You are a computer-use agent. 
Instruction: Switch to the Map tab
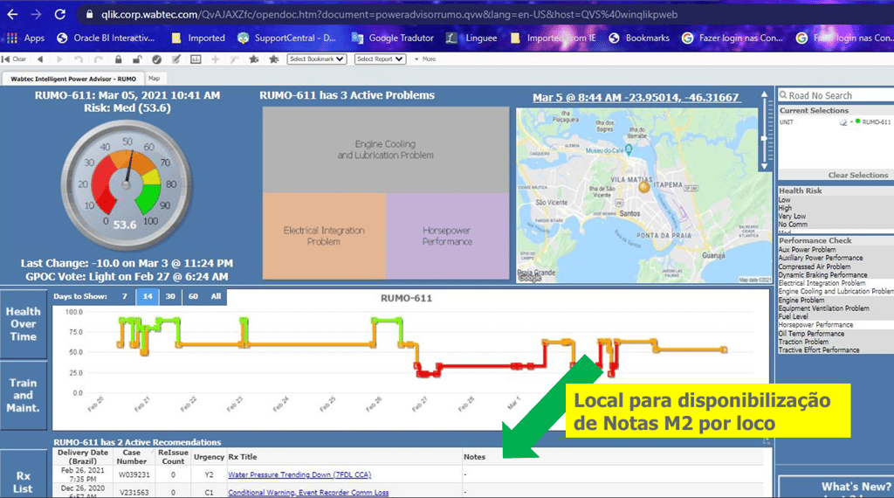(154, 79)
